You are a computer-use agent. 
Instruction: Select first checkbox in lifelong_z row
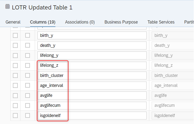pos(15,66)
